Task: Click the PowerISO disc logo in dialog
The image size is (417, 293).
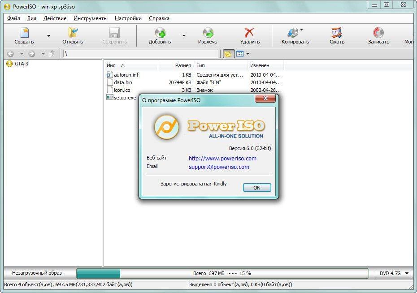Action: coord(166,127)
